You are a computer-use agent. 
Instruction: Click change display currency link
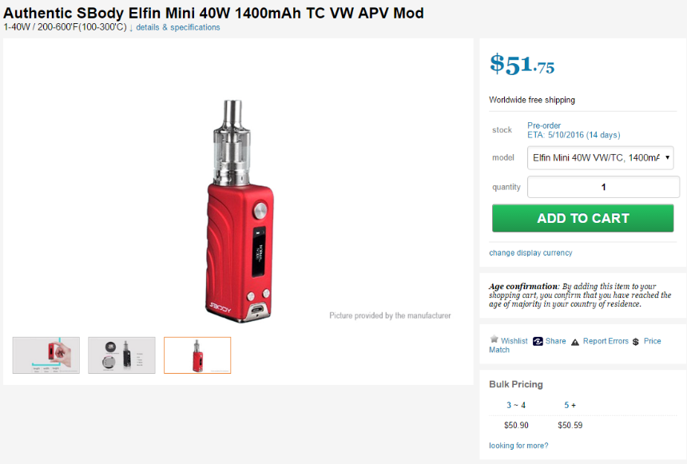coord(530,253)
